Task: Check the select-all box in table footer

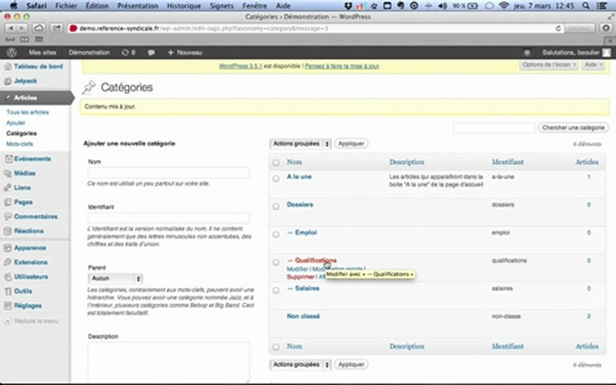Action: pos(276,347)
